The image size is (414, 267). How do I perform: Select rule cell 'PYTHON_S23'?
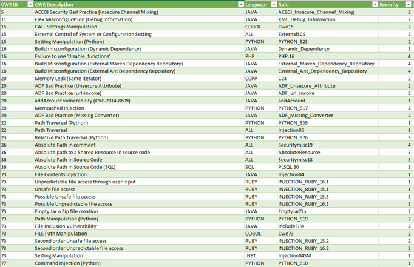[x=328, y=41]
